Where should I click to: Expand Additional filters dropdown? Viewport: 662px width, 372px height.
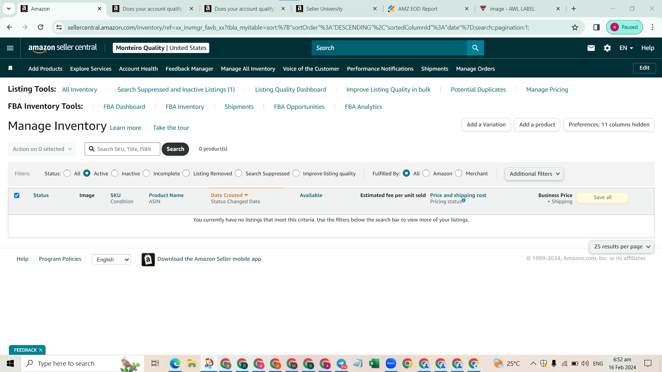click(534, 174)
